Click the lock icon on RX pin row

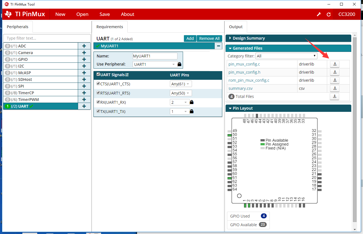[192, 102]
